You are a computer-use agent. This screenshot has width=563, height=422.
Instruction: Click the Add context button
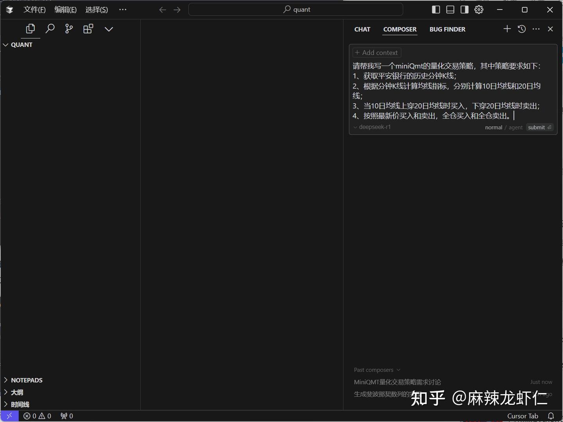[377, 53]
